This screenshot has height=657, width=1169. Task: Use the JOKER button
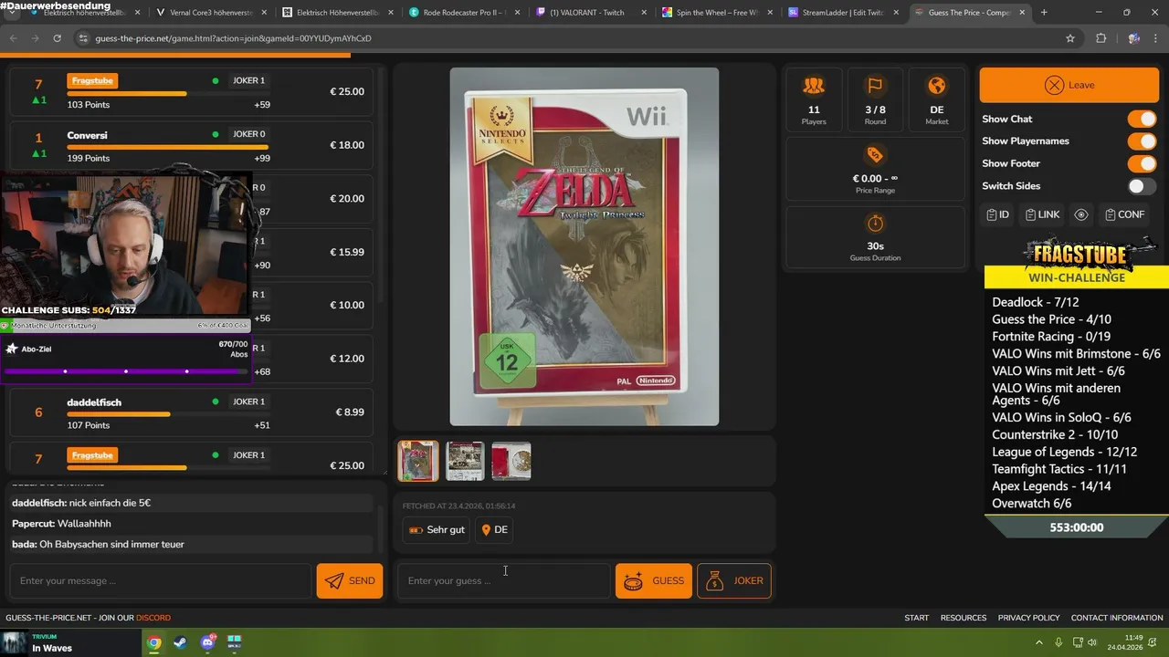click(x=734, y=581)
